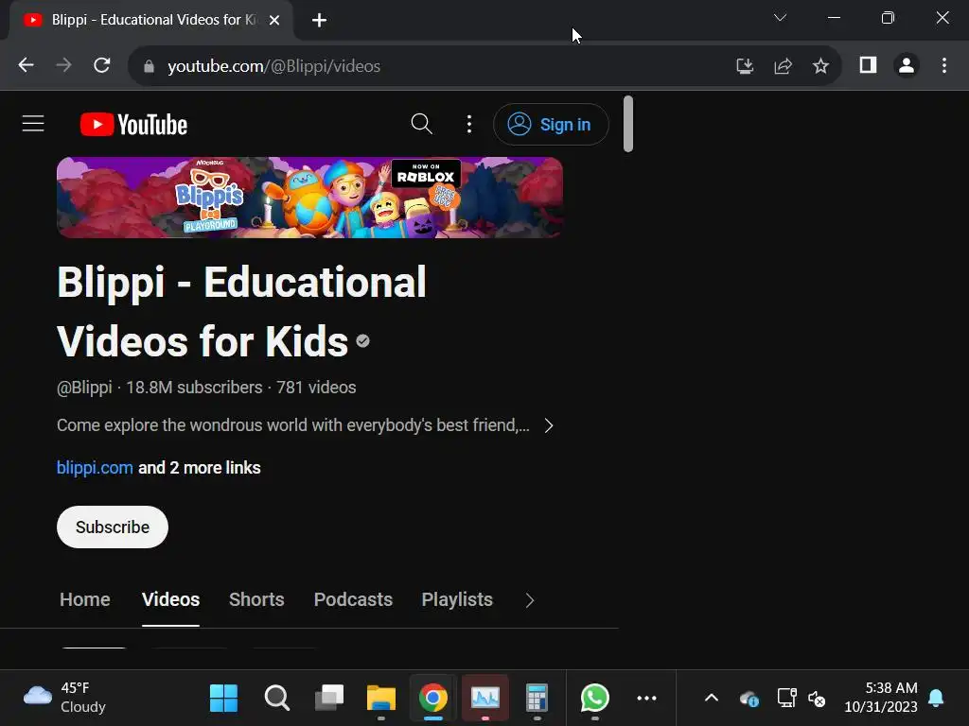Expand the channel description chevron
This screenshot has width=969, height=726.
[x=549, y=425]
